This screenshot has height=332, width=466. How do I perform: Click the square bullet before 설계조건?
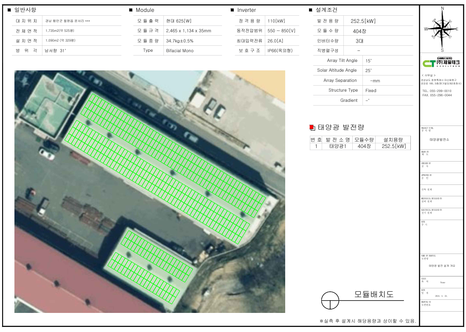(311, 10)
